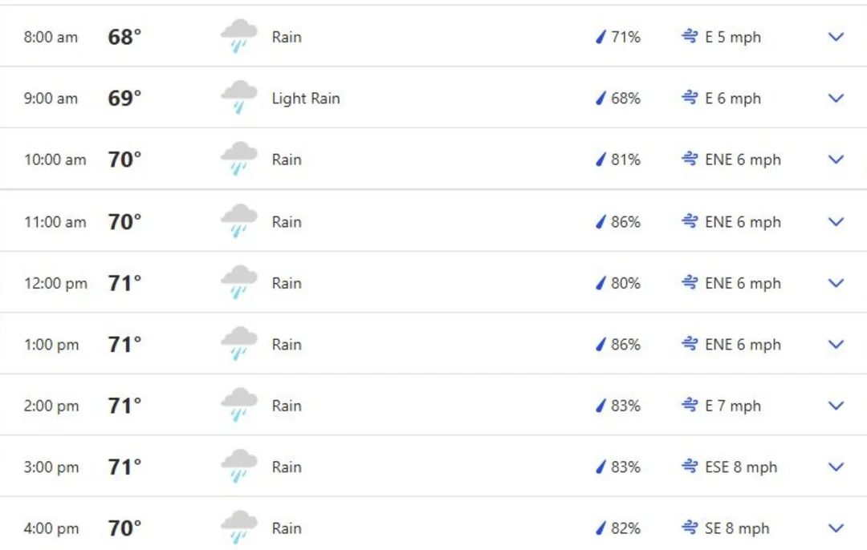Click the raindrop icon beside 82%
The height and width of the screenshot is (550, 867).
tap(600, 528)
